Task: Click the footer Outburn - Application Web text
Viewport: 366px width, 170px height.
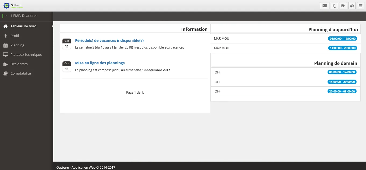Action: (x=86, y=168)
